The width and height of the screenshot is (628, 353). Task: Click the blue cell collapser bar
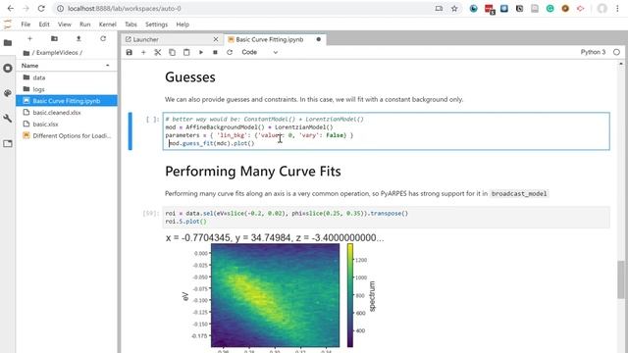point(131,131)
